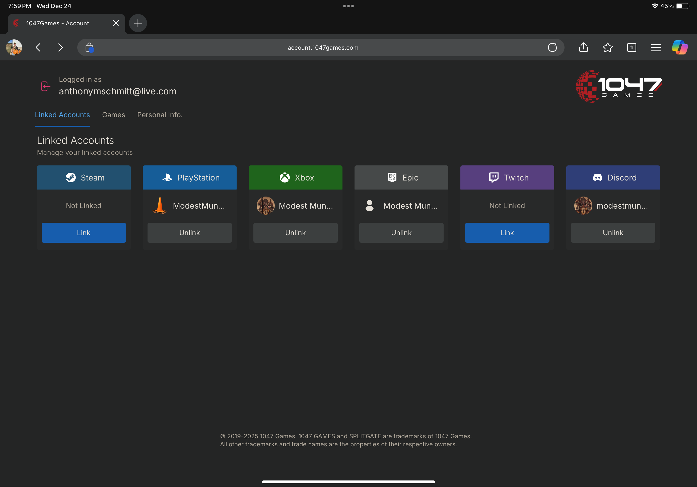
Task: Open the share sheet
Action: (x=583, y=47)
